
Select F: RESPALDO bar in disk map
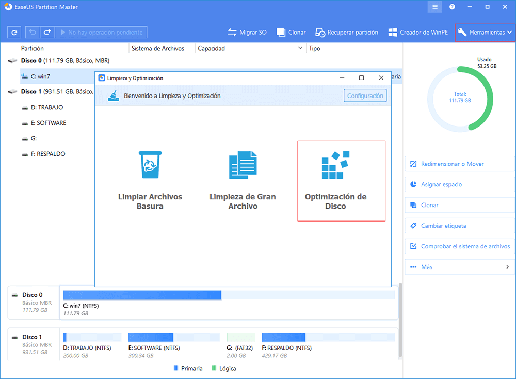[328, 337]
